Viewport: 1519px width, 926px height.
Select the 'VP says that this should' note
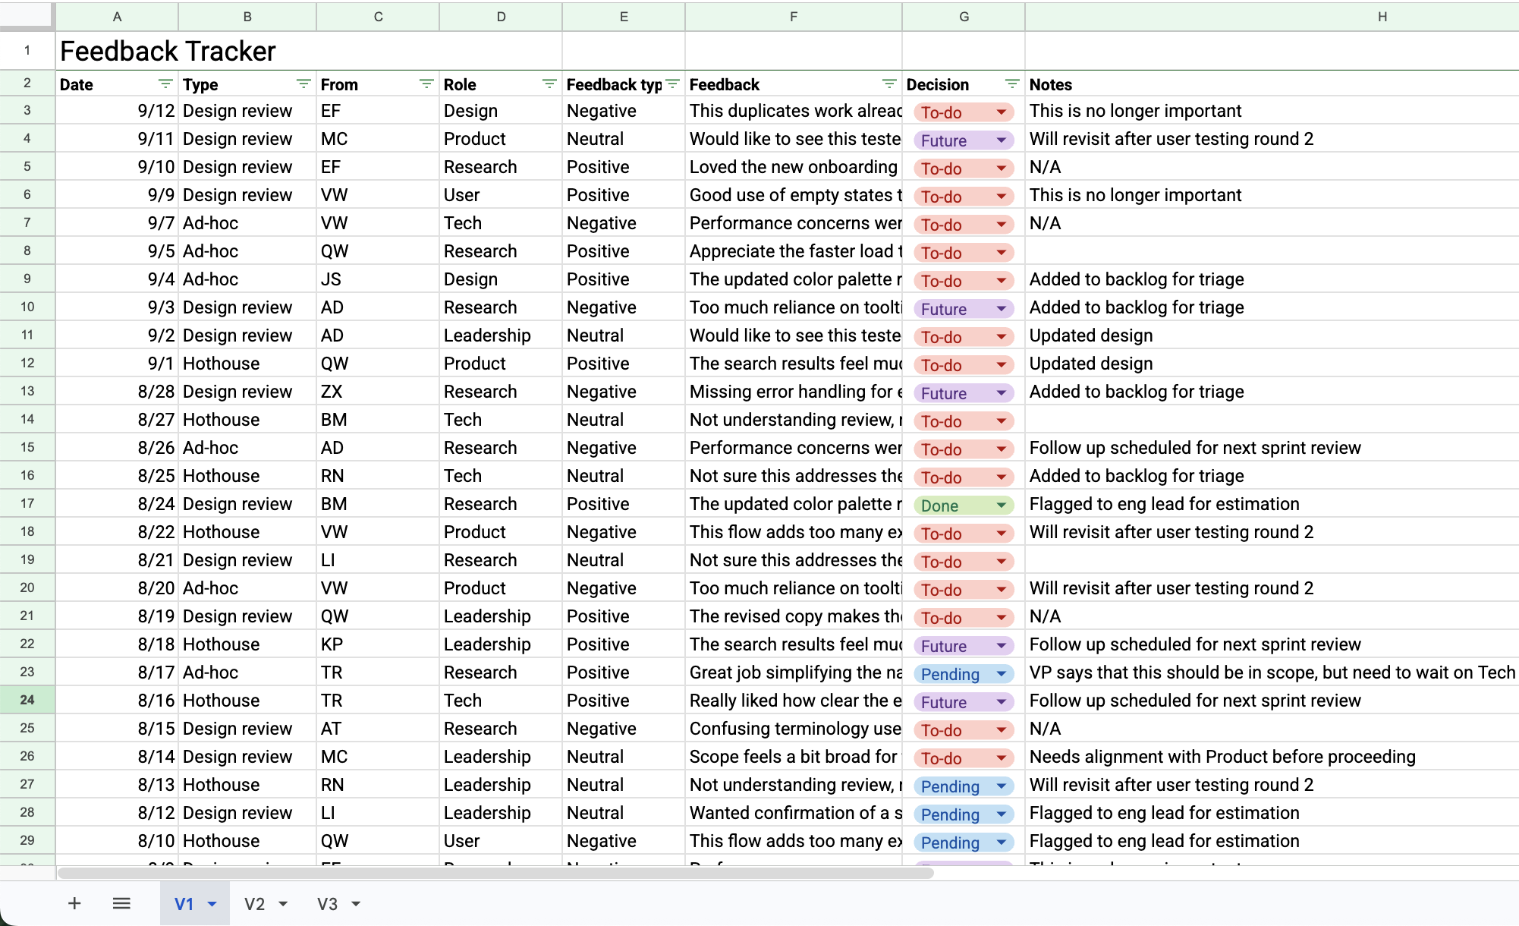[1272, 672]
